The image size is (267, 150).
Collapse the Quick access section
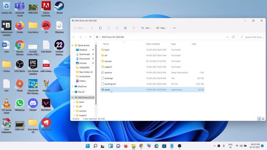coord(72,45)
